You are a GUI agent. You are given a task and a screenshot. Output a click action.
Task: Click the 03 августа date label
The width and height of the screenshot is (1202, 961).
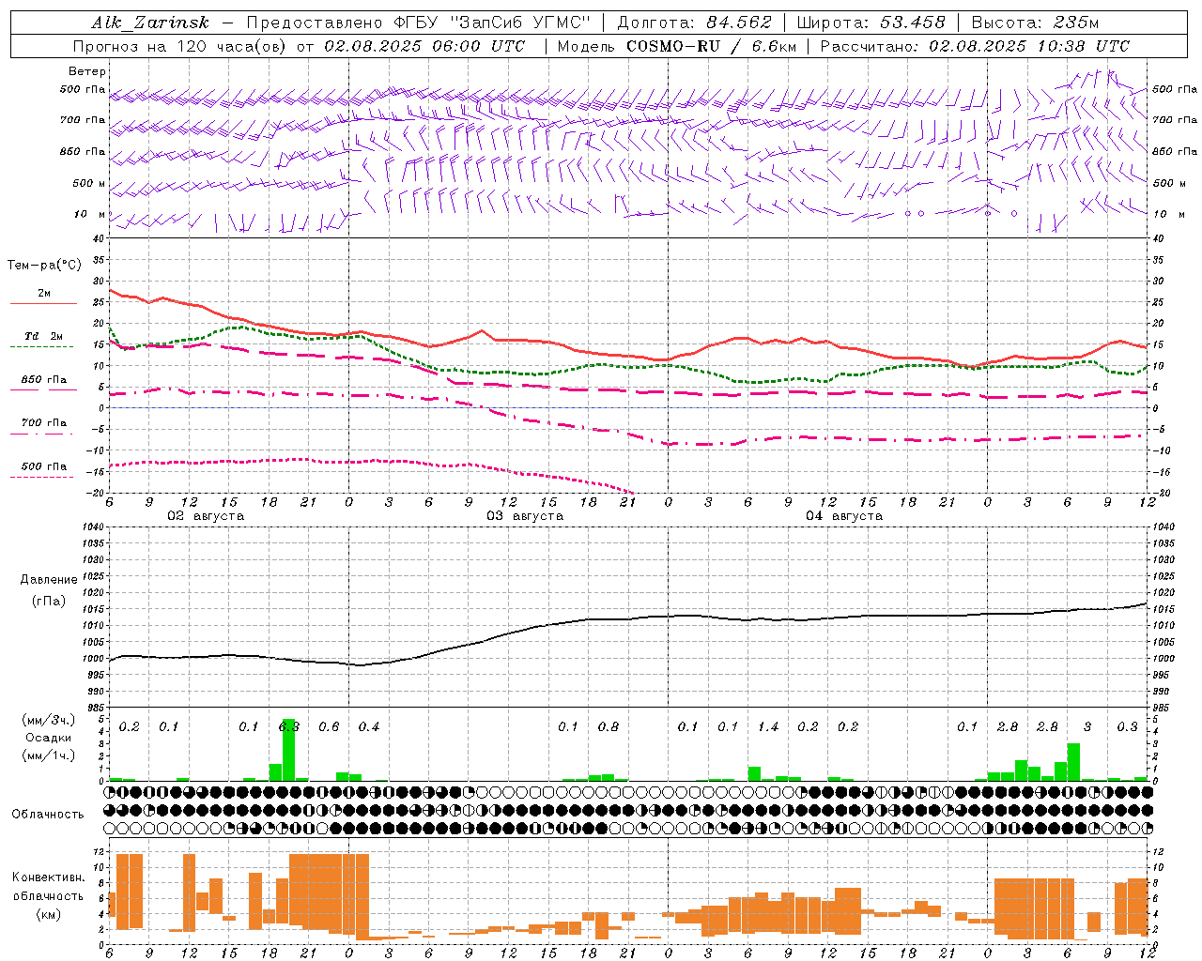click(525, 516)
